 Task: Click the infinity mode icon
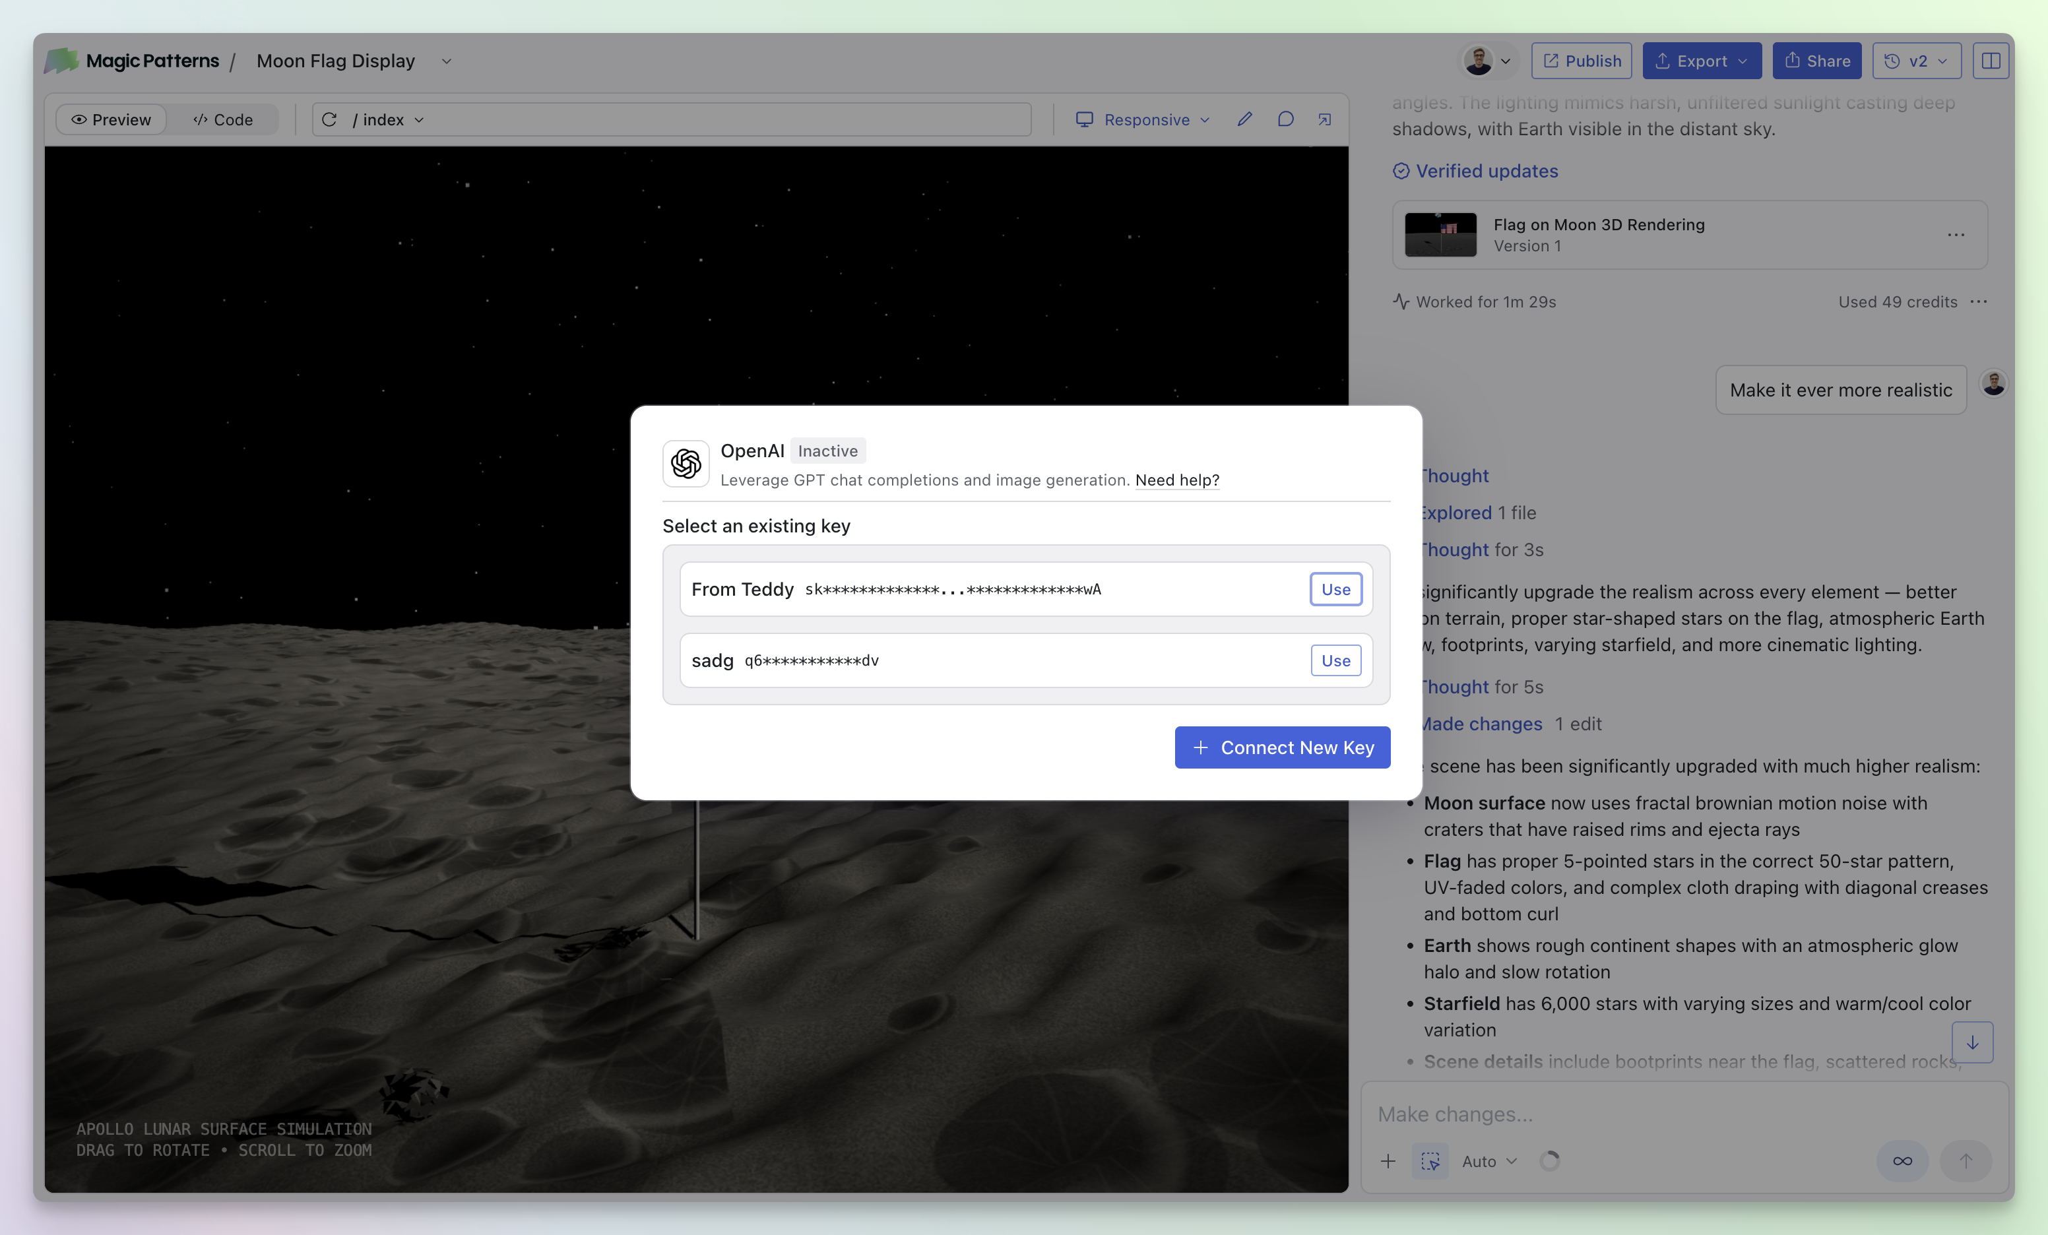point(1902,1161)
